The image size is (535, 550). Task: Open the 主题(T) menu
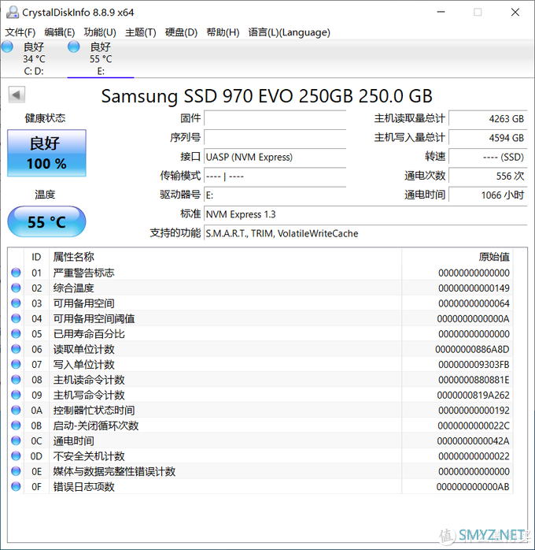point(140,32)
